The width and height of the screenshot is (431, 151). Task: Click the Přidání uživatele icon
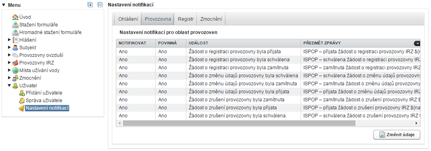click(x=22, y=93)
